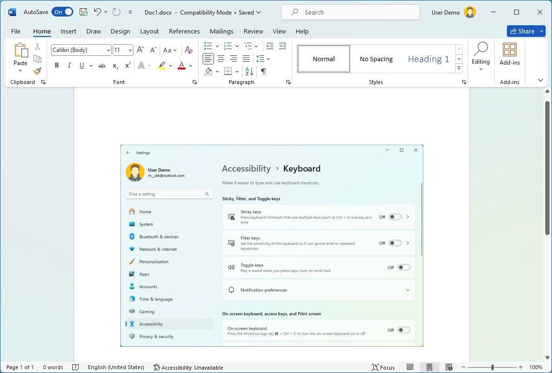This screenshot has height=373, width=552.
Task: Click the Sort icon in Paragraph group
Action: [249, 71]
